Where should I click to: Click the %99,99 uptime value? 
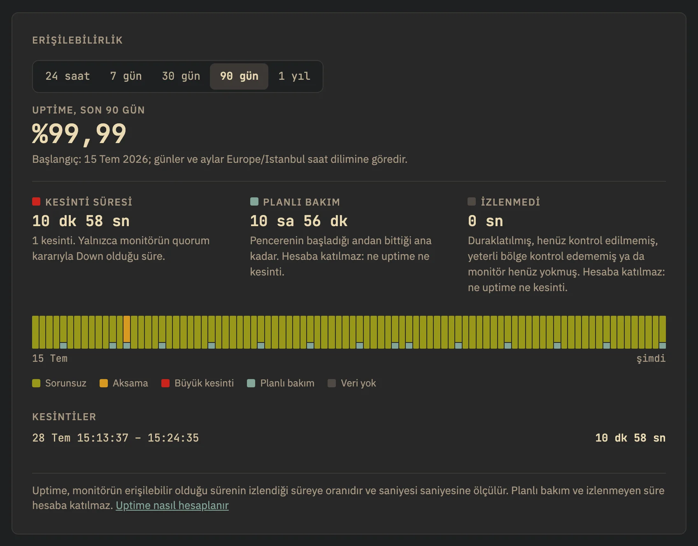[x=79, y=134]
